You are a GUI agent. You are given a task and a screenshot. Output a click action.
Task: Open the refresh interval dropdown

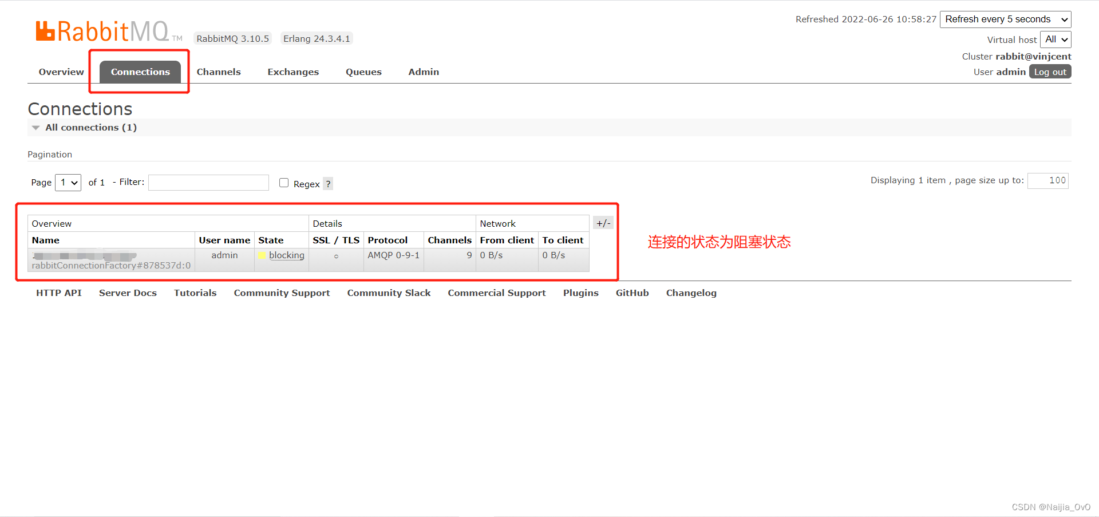[1005, 19]
